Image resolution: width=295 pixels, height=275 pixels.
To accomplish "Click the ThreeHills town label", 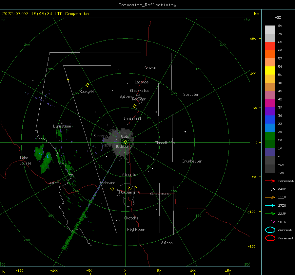I will coord(165,143).
